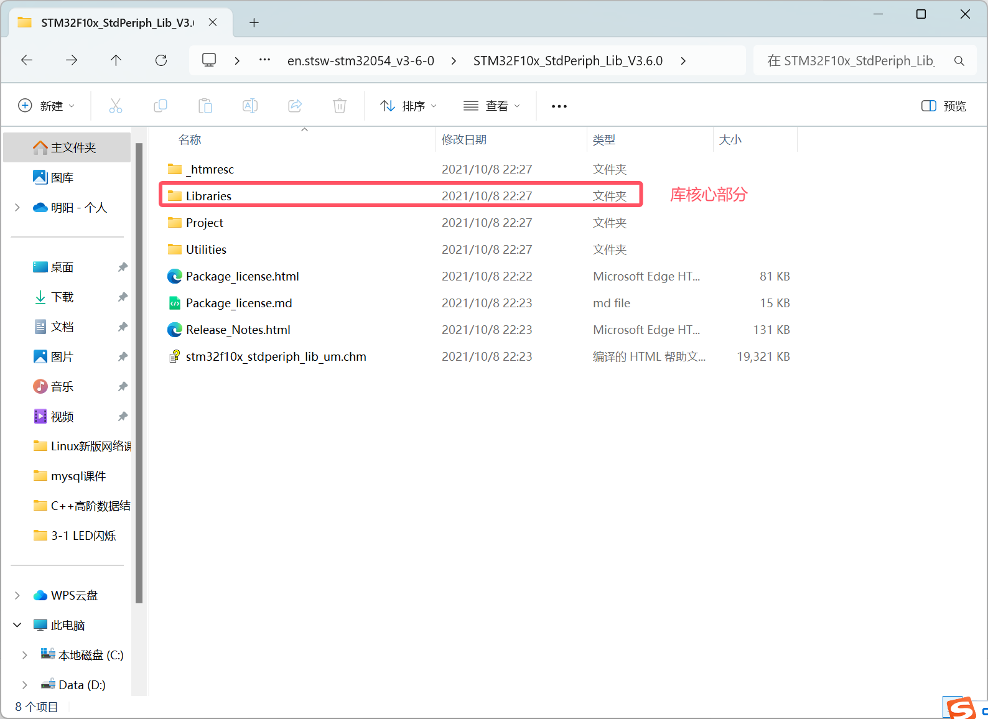This screenshot has height=719, width=988.
Task: Click the chm help file icon
Action: pyautogui.click(x=175, y=356)
